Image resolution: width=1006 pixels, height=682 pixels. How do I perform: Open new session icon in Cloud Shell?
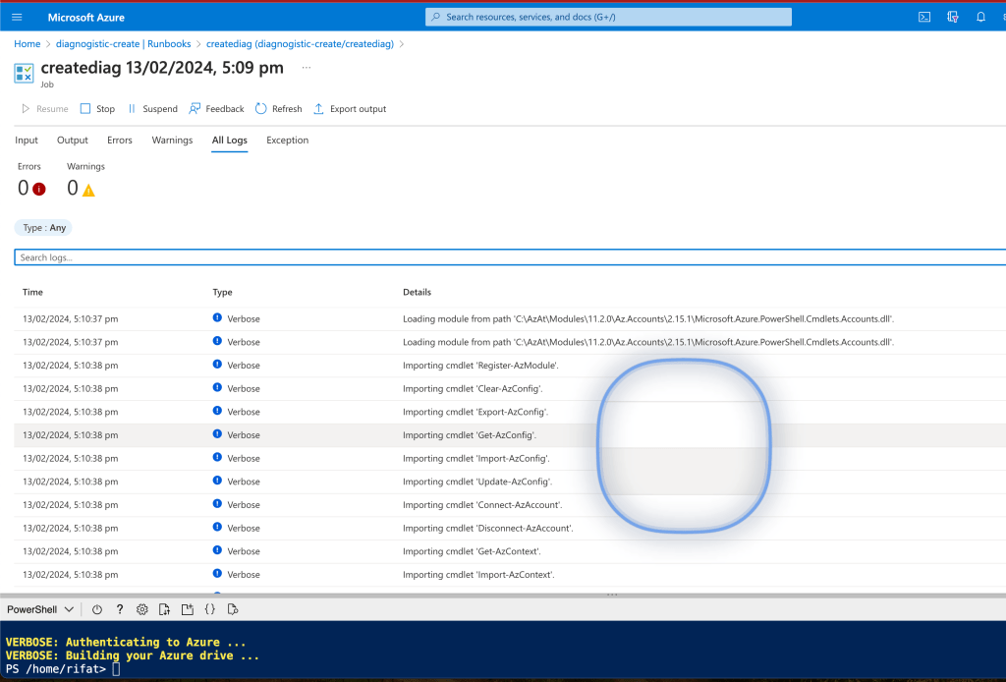coord(188,609)
